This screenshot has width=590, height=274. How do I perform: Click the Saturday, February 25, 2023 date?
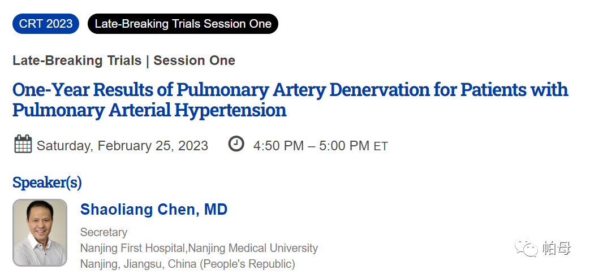[x=122, y=146]
